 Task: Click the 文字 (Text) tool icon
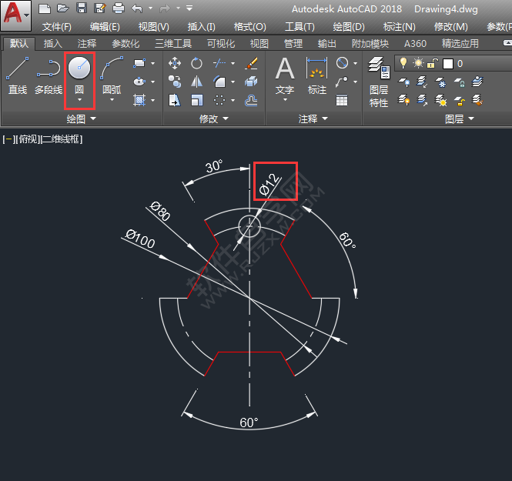[x=285, y=69]
